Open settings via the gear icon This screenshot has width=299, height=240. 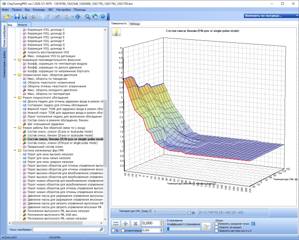87,17
